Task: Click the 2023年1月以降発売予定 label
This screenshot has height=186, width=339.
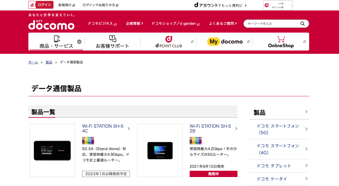Action: click(x=106, y=174)
